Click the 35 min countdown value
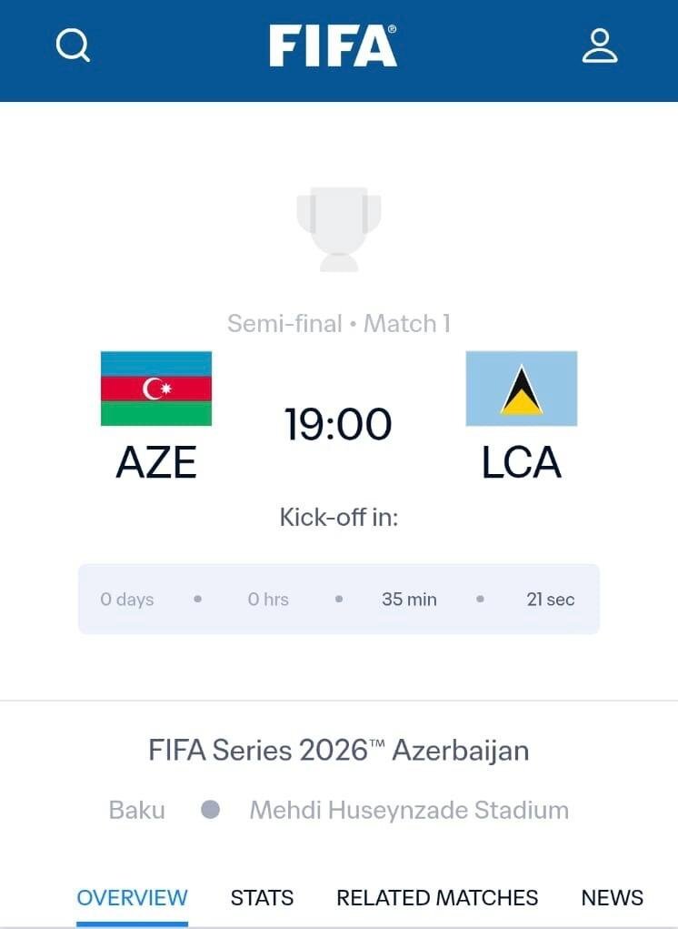Screen dimensions: 678x929 (409, 600)
